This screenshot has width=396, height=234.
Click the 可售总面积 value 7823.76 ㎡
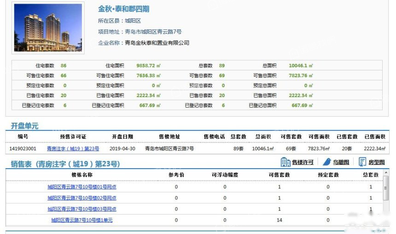[x=301, y=76]
